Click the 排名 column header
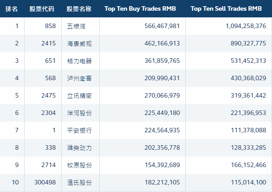 coord(12,9)
